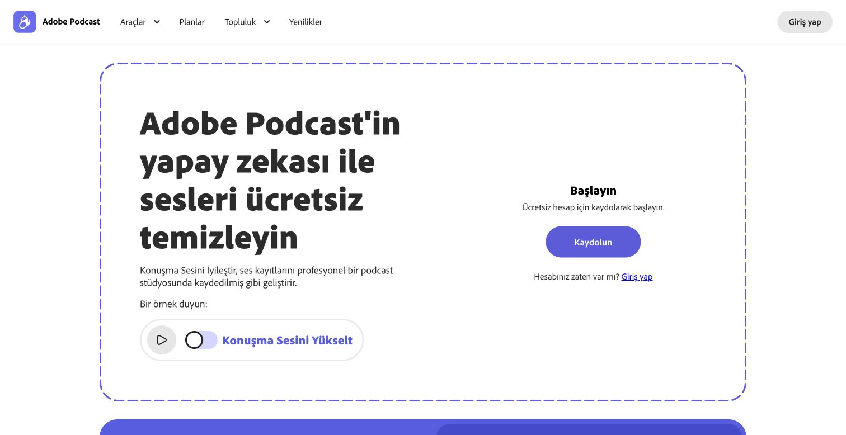Play the sample audio clip
The height and width of the screenshot is (435, 846).
(x=162, y=340)
